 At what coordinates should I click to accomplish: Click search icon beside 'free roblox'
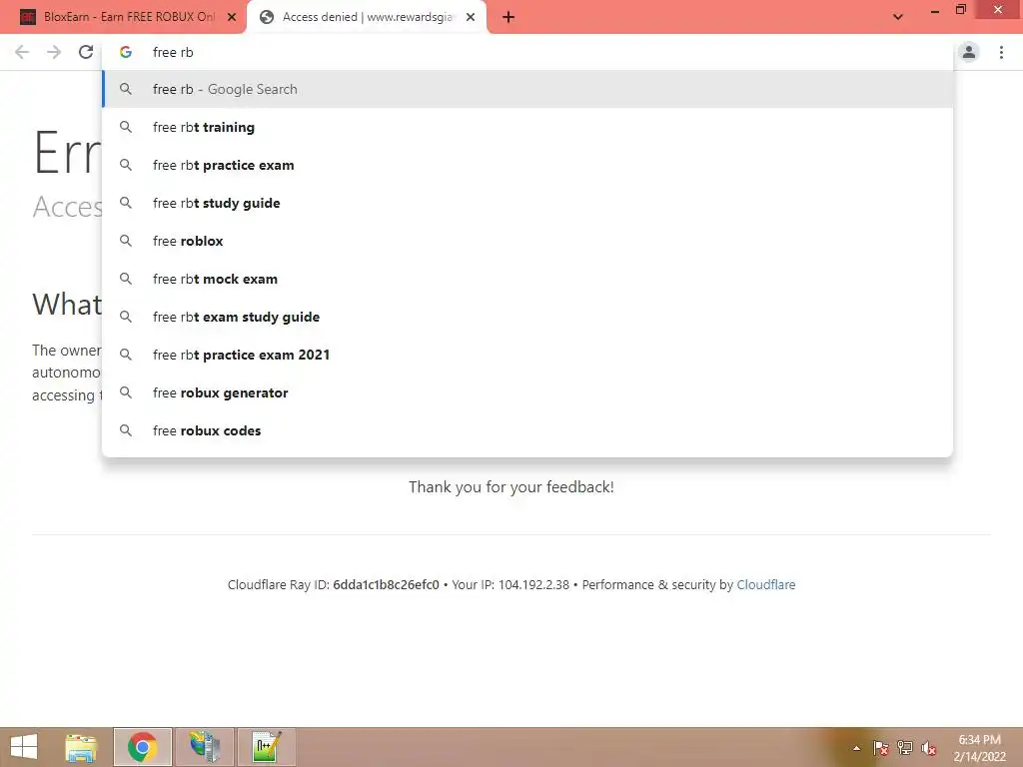[126, 241]
